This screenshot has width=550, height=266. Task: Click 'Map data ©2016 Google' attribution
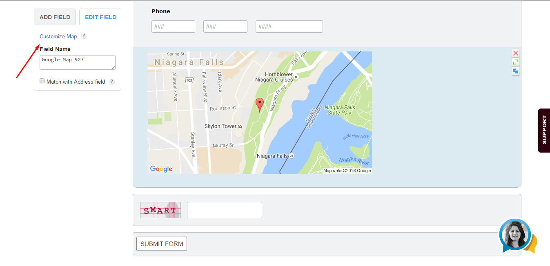(x=347, y=171)
